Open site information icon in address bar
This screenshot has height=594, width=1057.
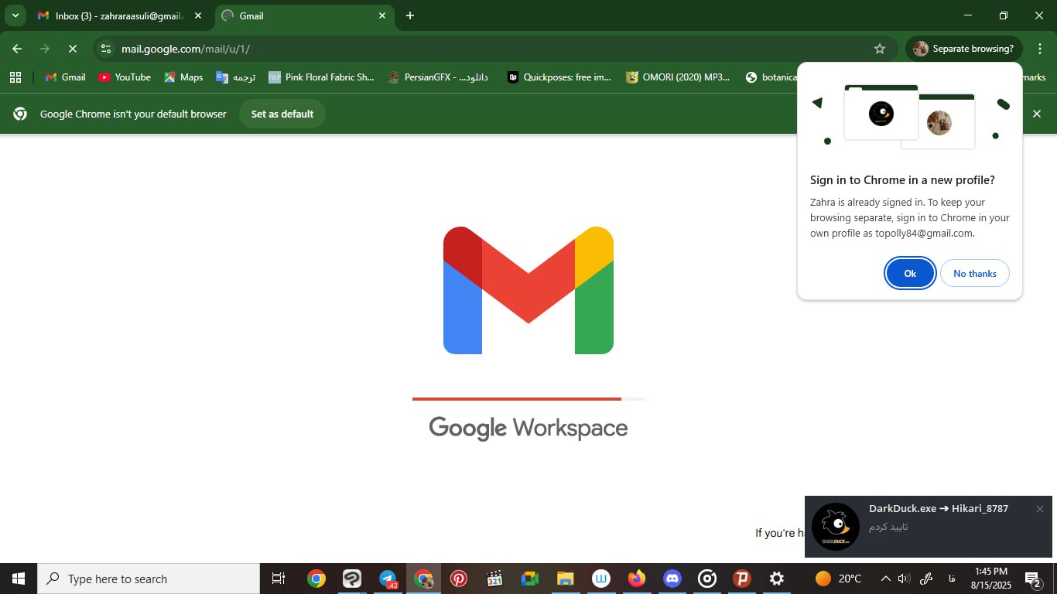point(106,49)
